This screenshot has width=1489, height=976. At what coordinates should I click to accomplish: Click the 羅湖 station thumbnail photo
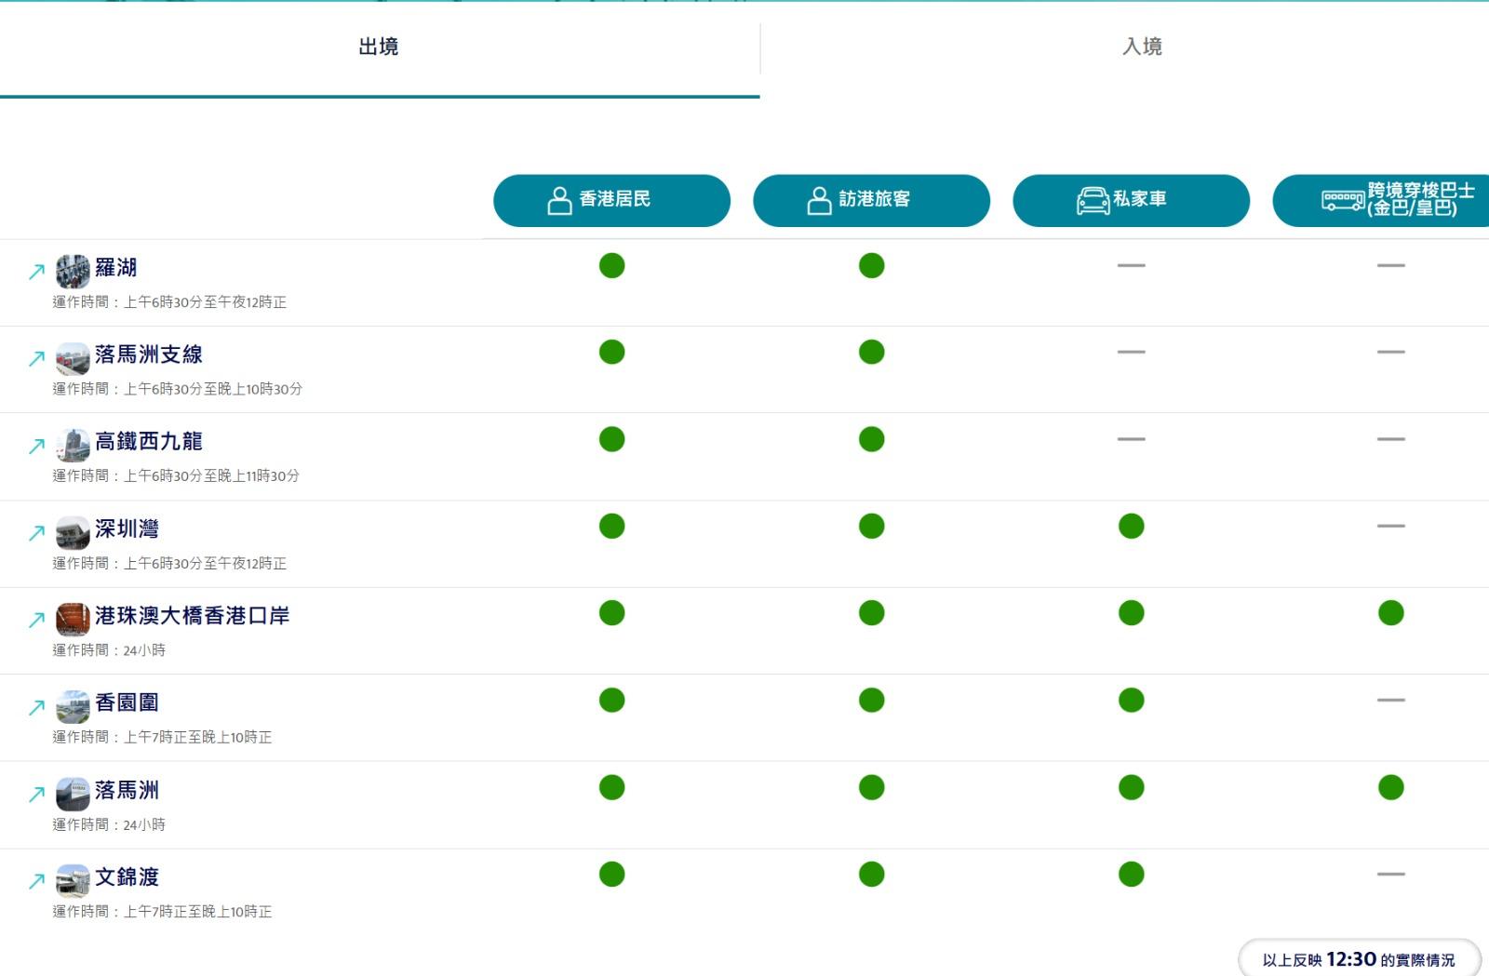click(x=73, y=268)
